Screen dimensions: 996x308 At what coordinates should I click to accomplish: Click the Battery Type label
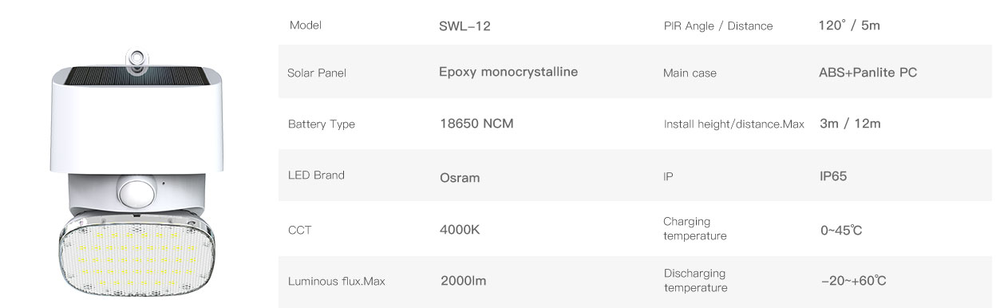321,124
